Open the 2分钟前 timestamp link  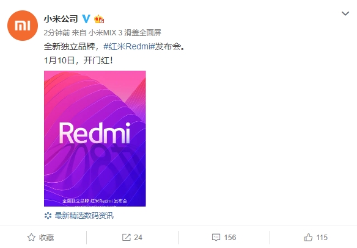click(57, 33)
